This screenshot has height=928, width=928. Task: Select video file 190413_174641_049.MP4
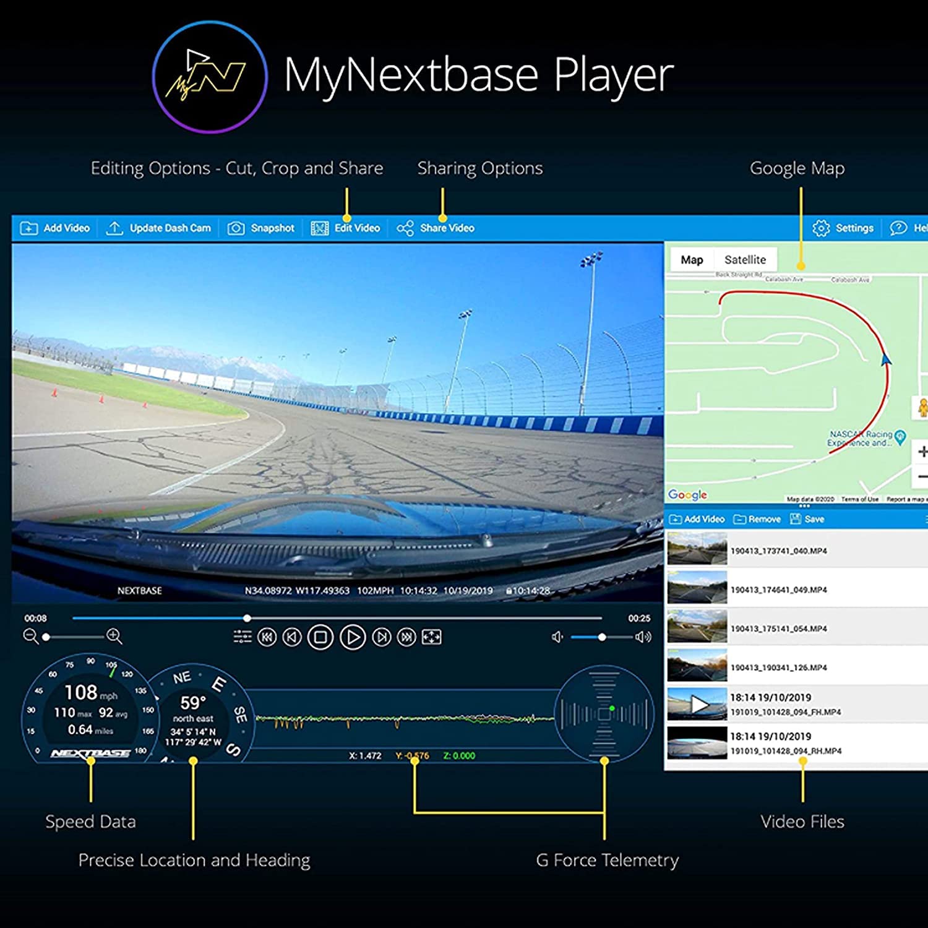(x=778, y=590)
